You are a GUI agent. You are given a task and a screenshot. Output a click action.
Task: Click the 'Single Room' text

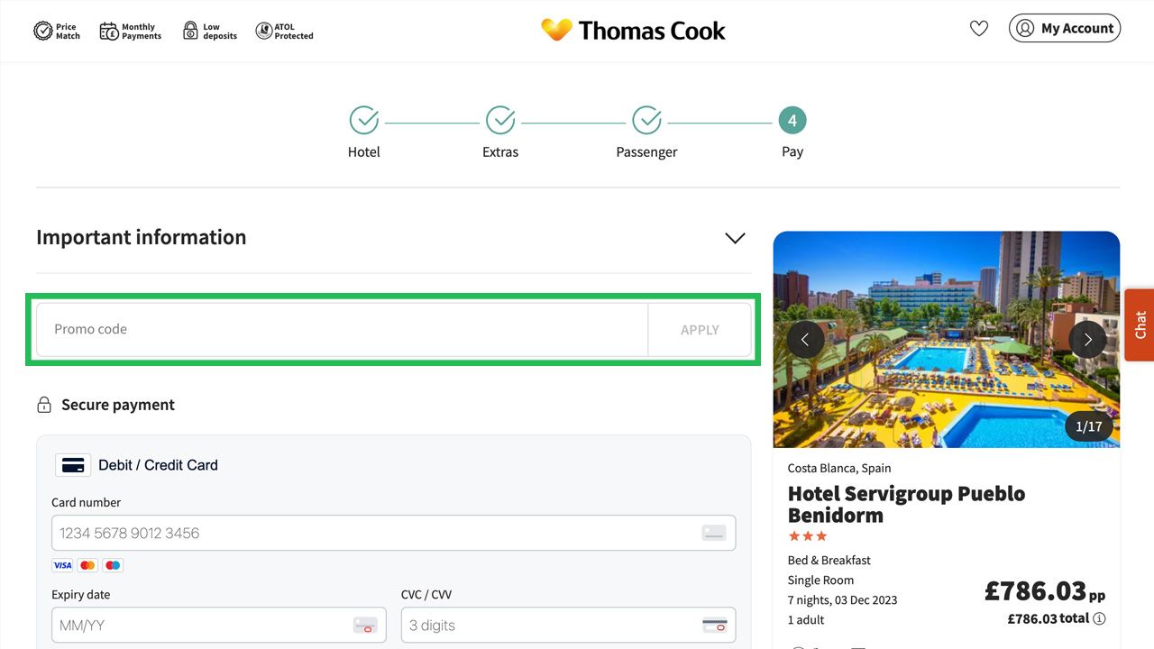click(x=820, y=580)
